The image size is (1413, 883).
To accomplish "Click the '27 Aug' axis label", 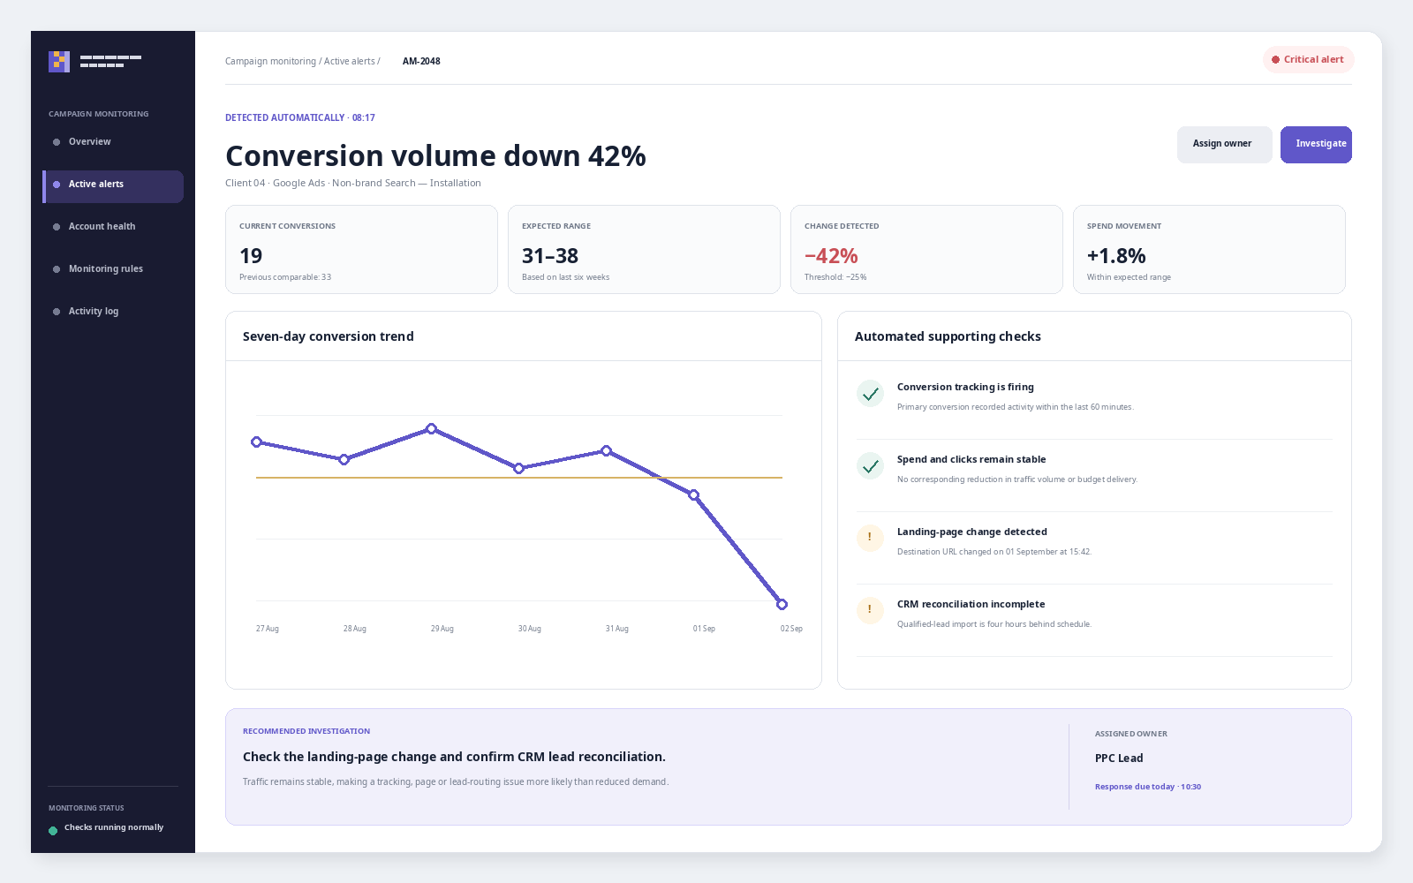I will [x=268, y=629].
